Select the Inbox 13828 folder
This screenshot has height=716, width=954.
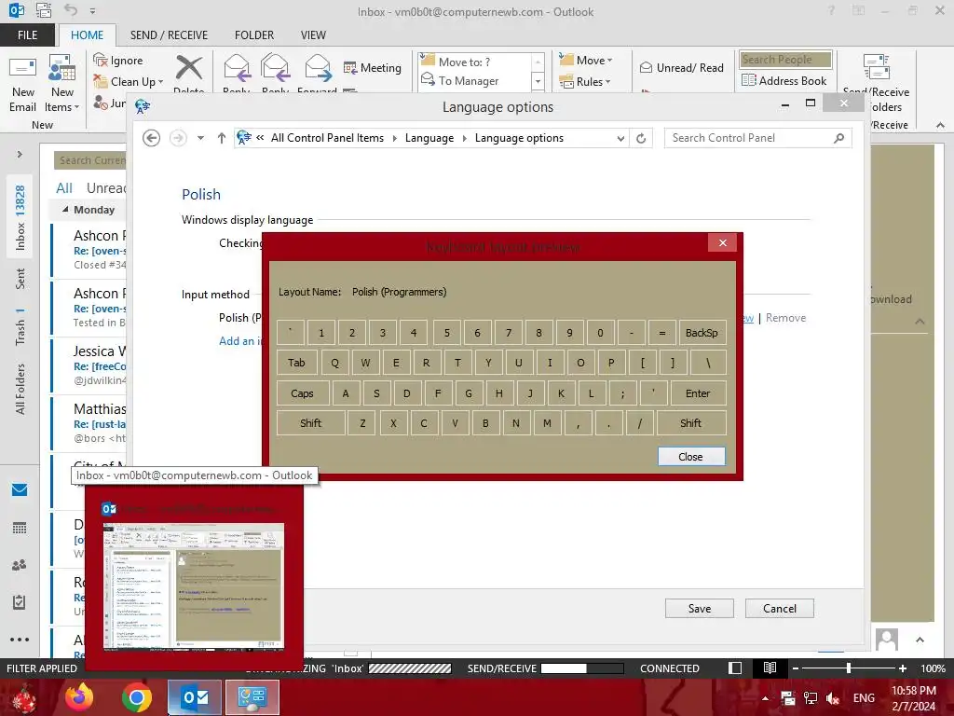coord(20,217)
